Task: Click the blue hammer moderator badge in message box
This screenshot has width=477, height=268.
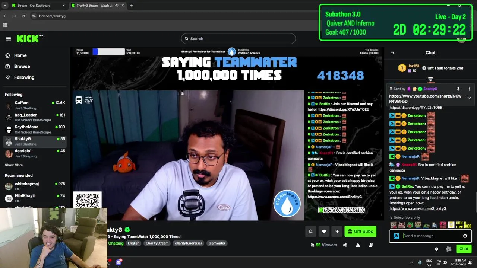Action: [x=396, y=236]
